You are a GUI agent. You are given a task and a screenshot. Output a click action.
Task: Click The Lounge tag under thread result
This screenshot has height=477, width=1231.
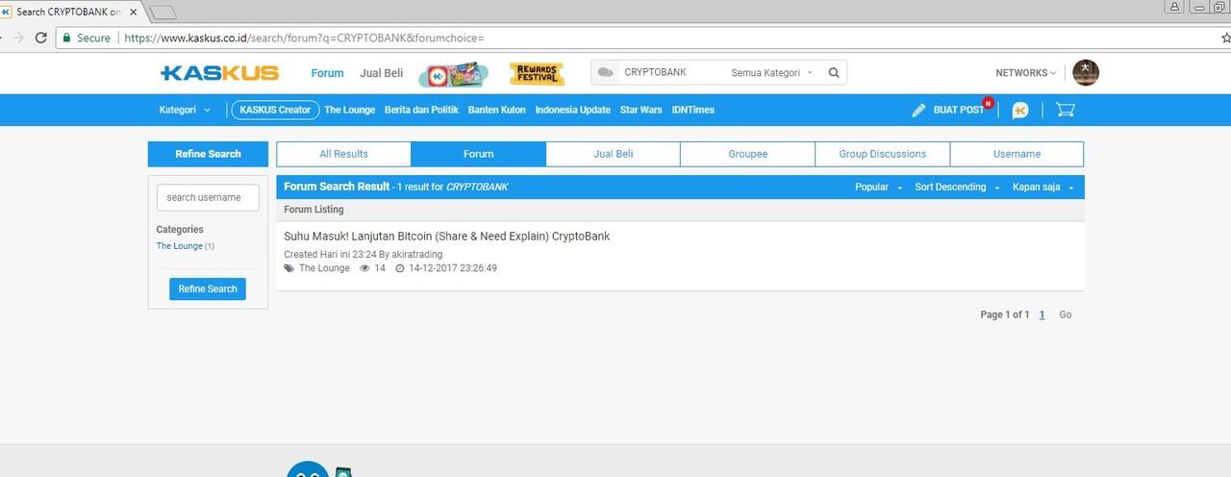tap(324, 268)
